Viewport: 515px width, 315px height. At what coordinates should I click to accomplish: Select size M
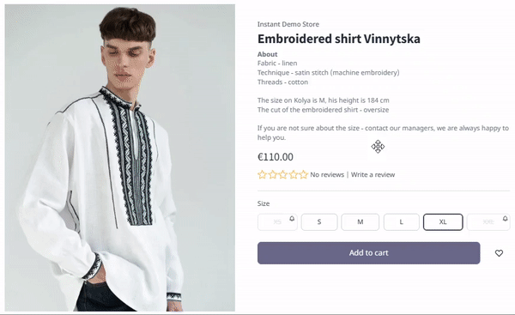point(360,222)
